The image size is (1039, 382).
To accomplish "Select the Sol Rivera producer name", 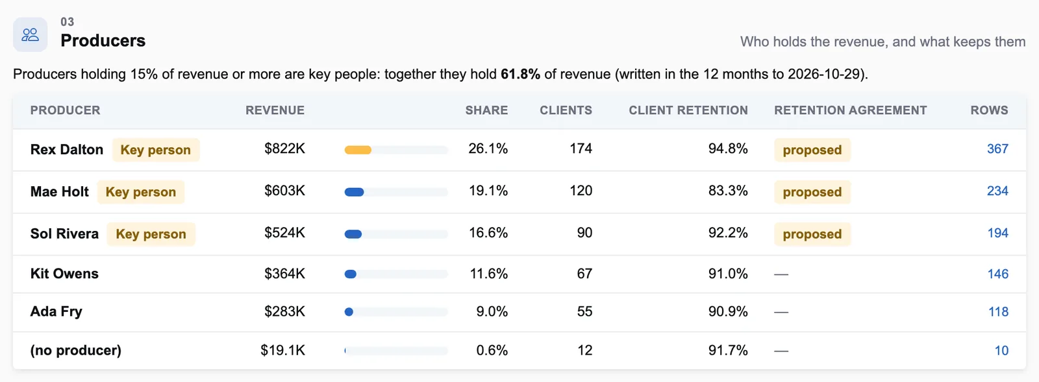I will click(x=64, y=234).
